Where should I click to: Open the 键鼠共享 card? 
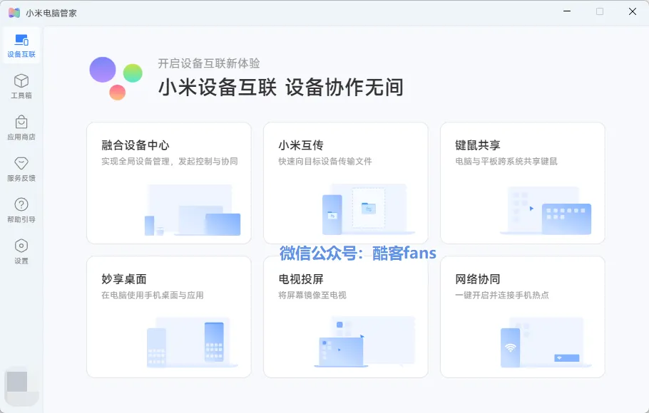click(522, 183)
